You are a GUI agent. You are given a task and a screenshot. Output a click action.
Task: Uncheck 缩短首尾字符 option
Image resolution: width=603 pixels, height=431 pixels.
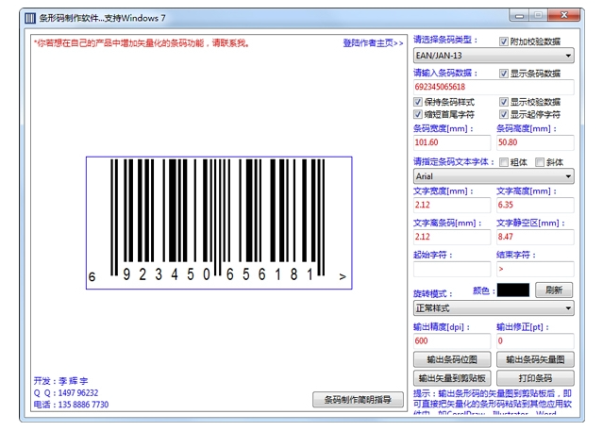point(418,114)
